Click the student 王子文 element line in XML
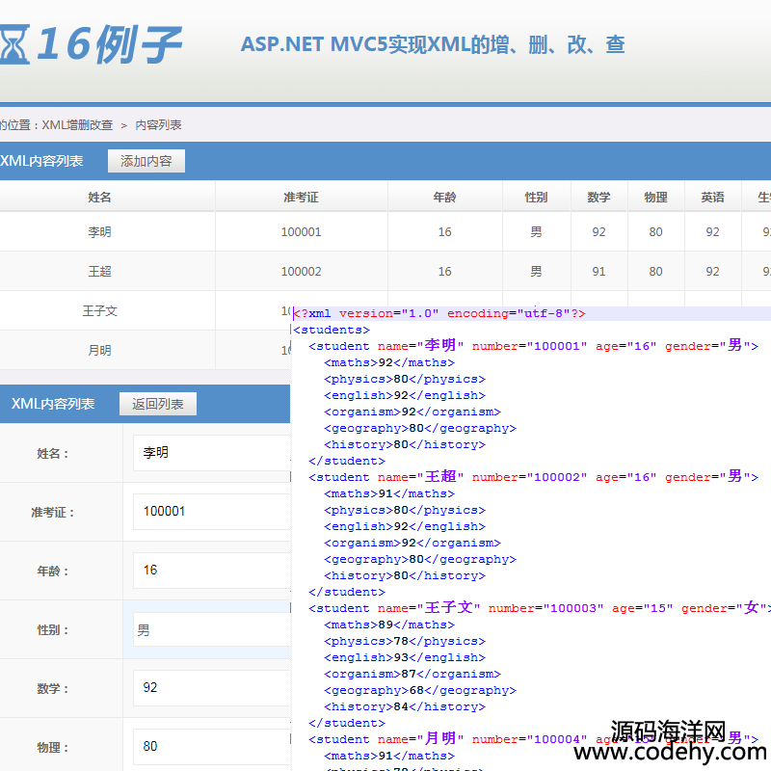This screenshot has width=771, height=771. pyautogui.click(x=540, y=608)
